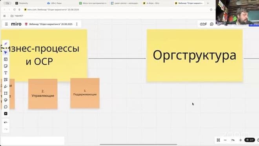The image size is (259, 146).
Task: Click the zoom percentage value
Action: [233, 140]
